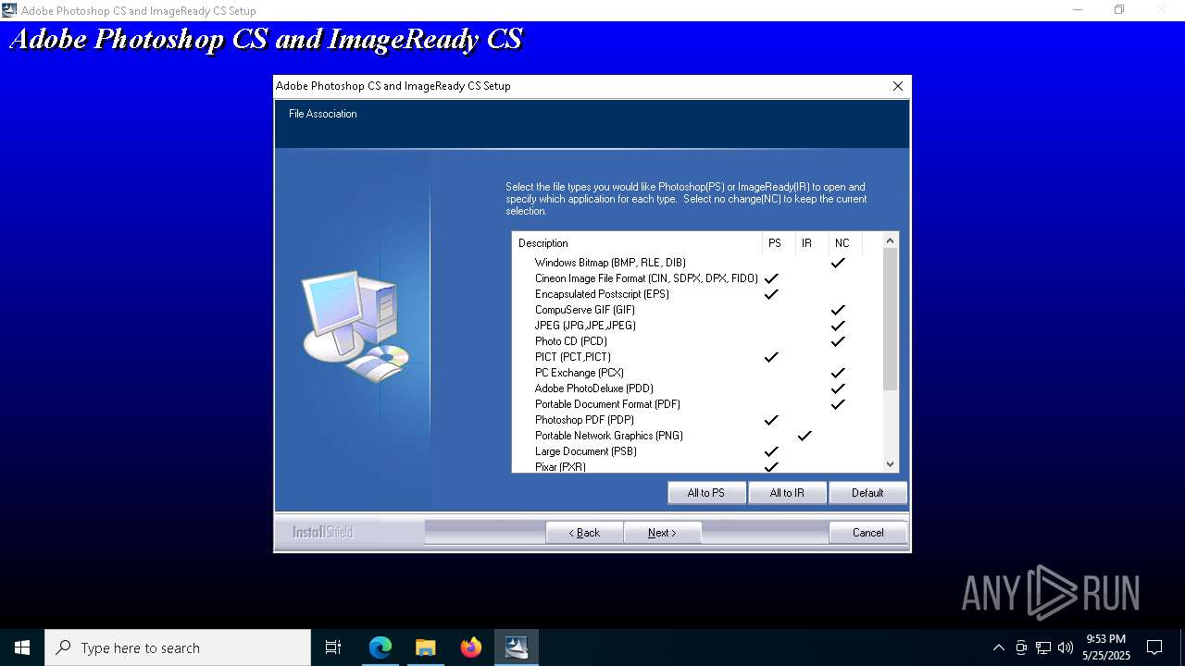Toggle IR checkmark for Portable Network Graphics
Image resolution: width=1185 pixels, height=666 pixels.
[x=805, y=436]
